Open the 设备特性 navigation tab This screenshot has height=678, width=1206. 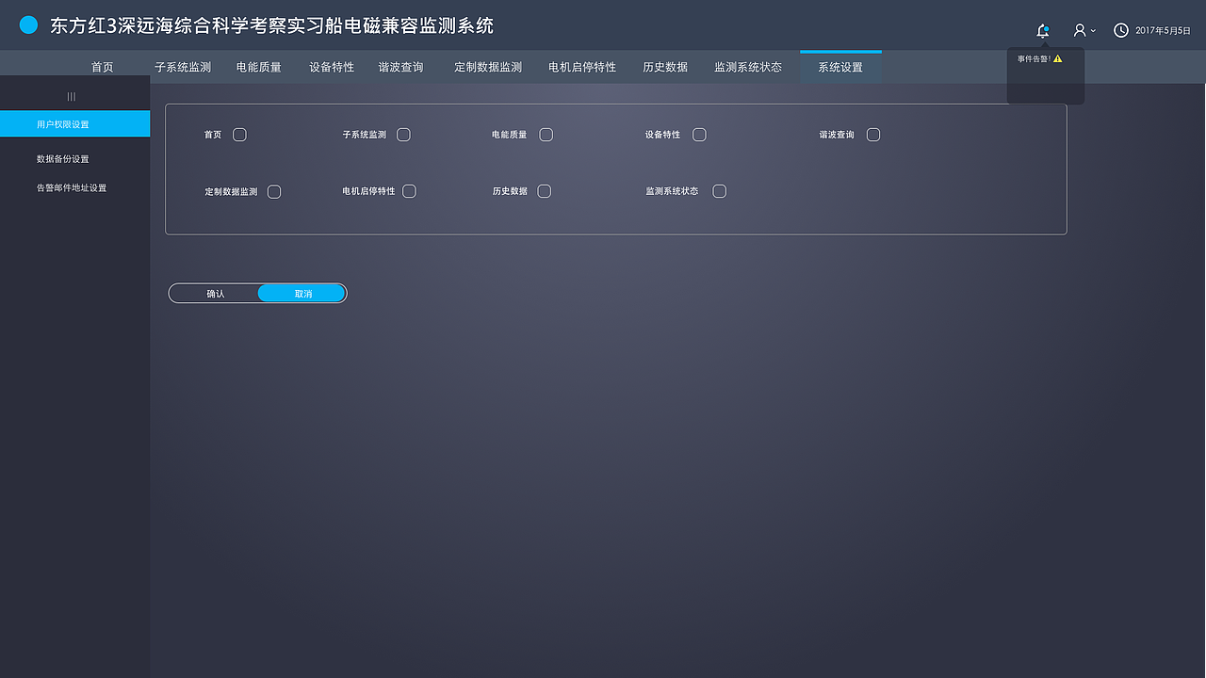click(332, 68)
